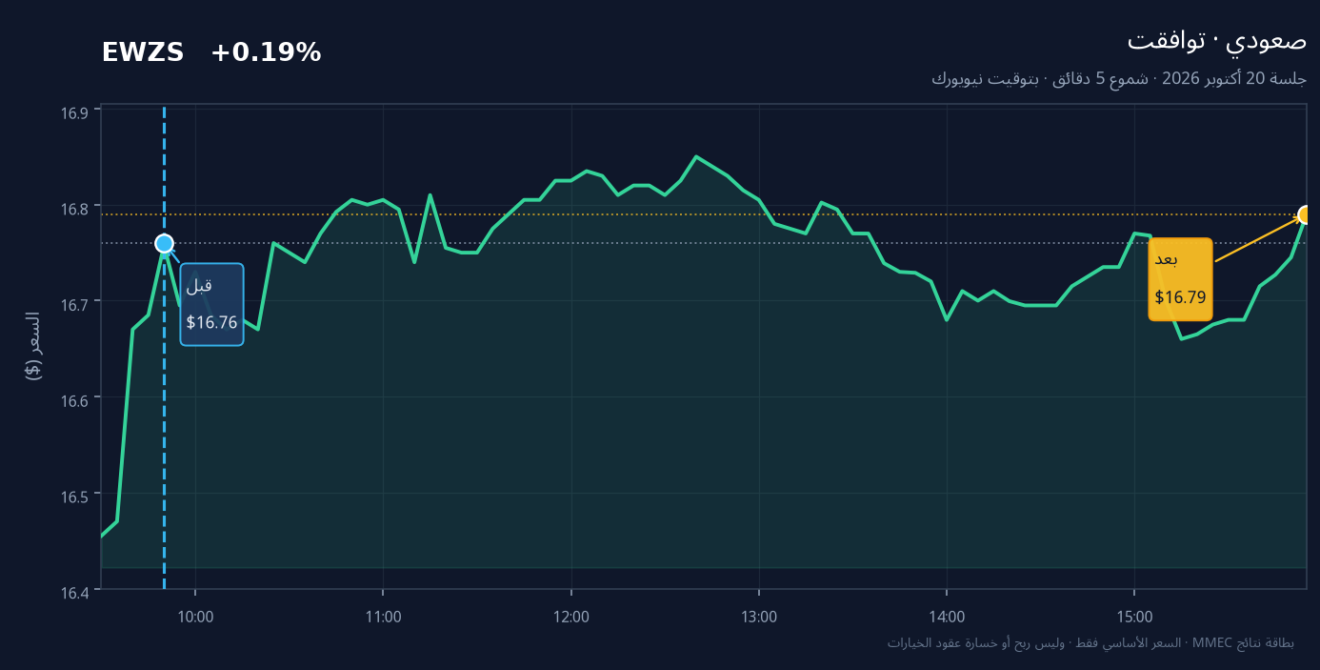
Task: Click the blue 'before' marker dot
Action: click(164, 243)
